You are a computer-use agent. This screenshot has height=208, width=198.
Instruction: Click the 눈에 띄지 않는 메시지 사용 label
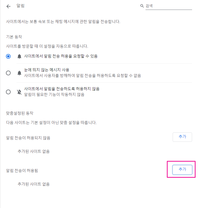pos(47,70)
